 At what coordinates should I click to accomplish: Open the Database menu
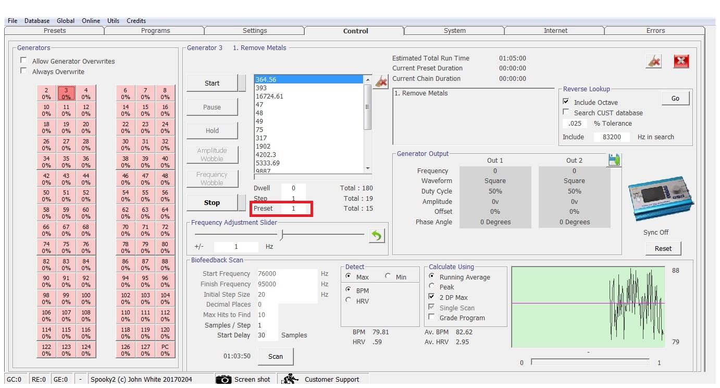coord(37,21)
